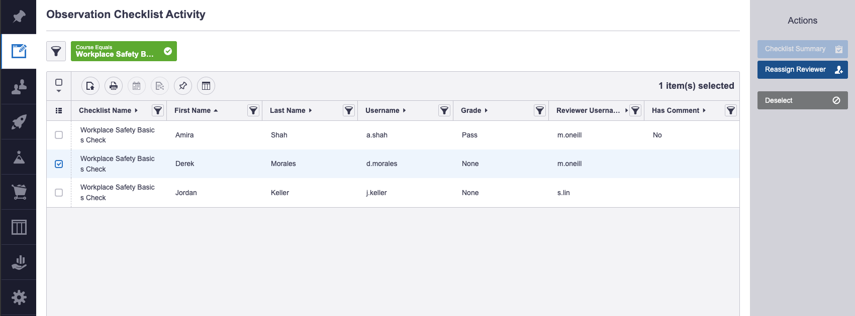Open the users section in sidebar
Image resolution: width=855 pixels, height=316 pixels.
pyautogui.click(x=19, y=87)
